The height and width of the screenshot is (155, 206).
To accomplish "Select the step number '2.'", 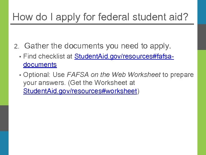I will tap(17, 46).
